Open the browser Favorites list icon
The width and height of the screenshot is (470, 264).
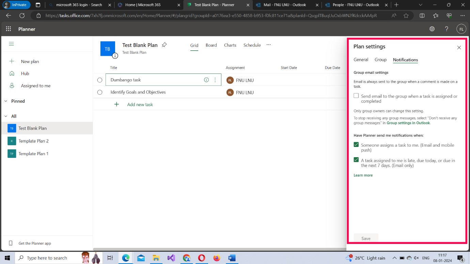pyautogui.click(x=436, y=16)
